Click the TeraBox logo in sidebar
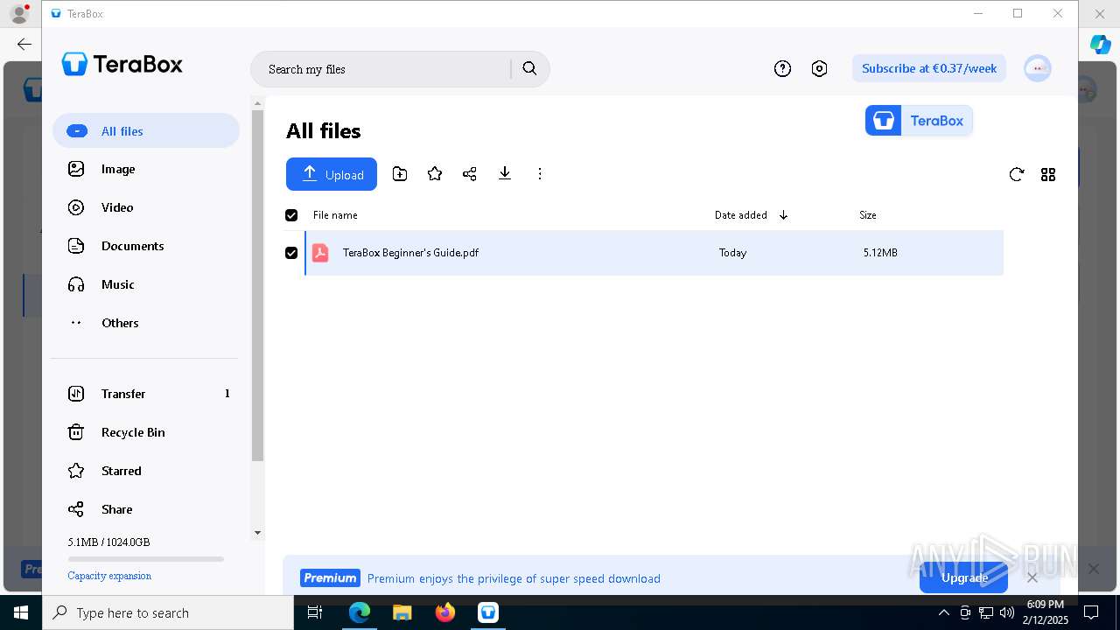Screen dimensions: 1120x630 (122, 64)
